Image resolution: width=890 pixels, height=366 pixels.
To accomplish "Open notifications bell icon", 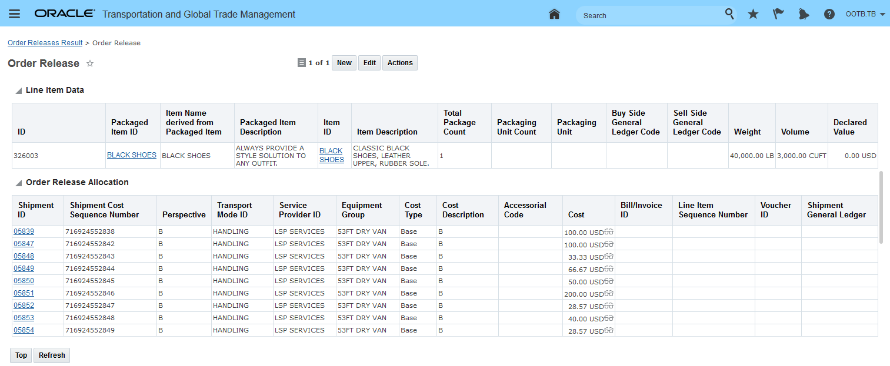I will (x=804, y=14).
